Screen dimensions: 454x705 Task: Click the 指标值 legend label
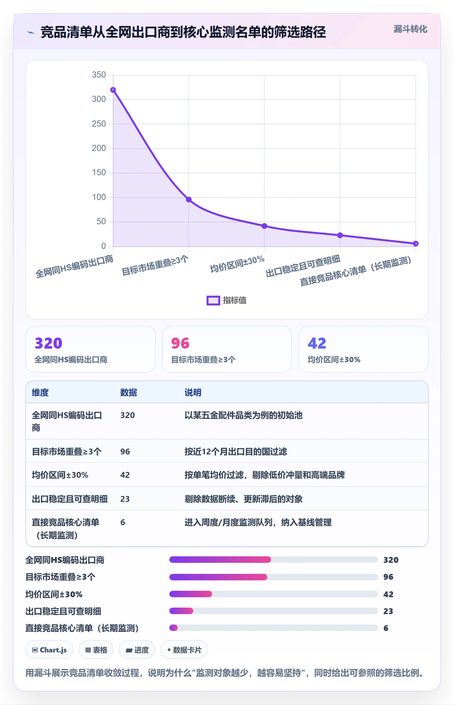pos(235,301)
